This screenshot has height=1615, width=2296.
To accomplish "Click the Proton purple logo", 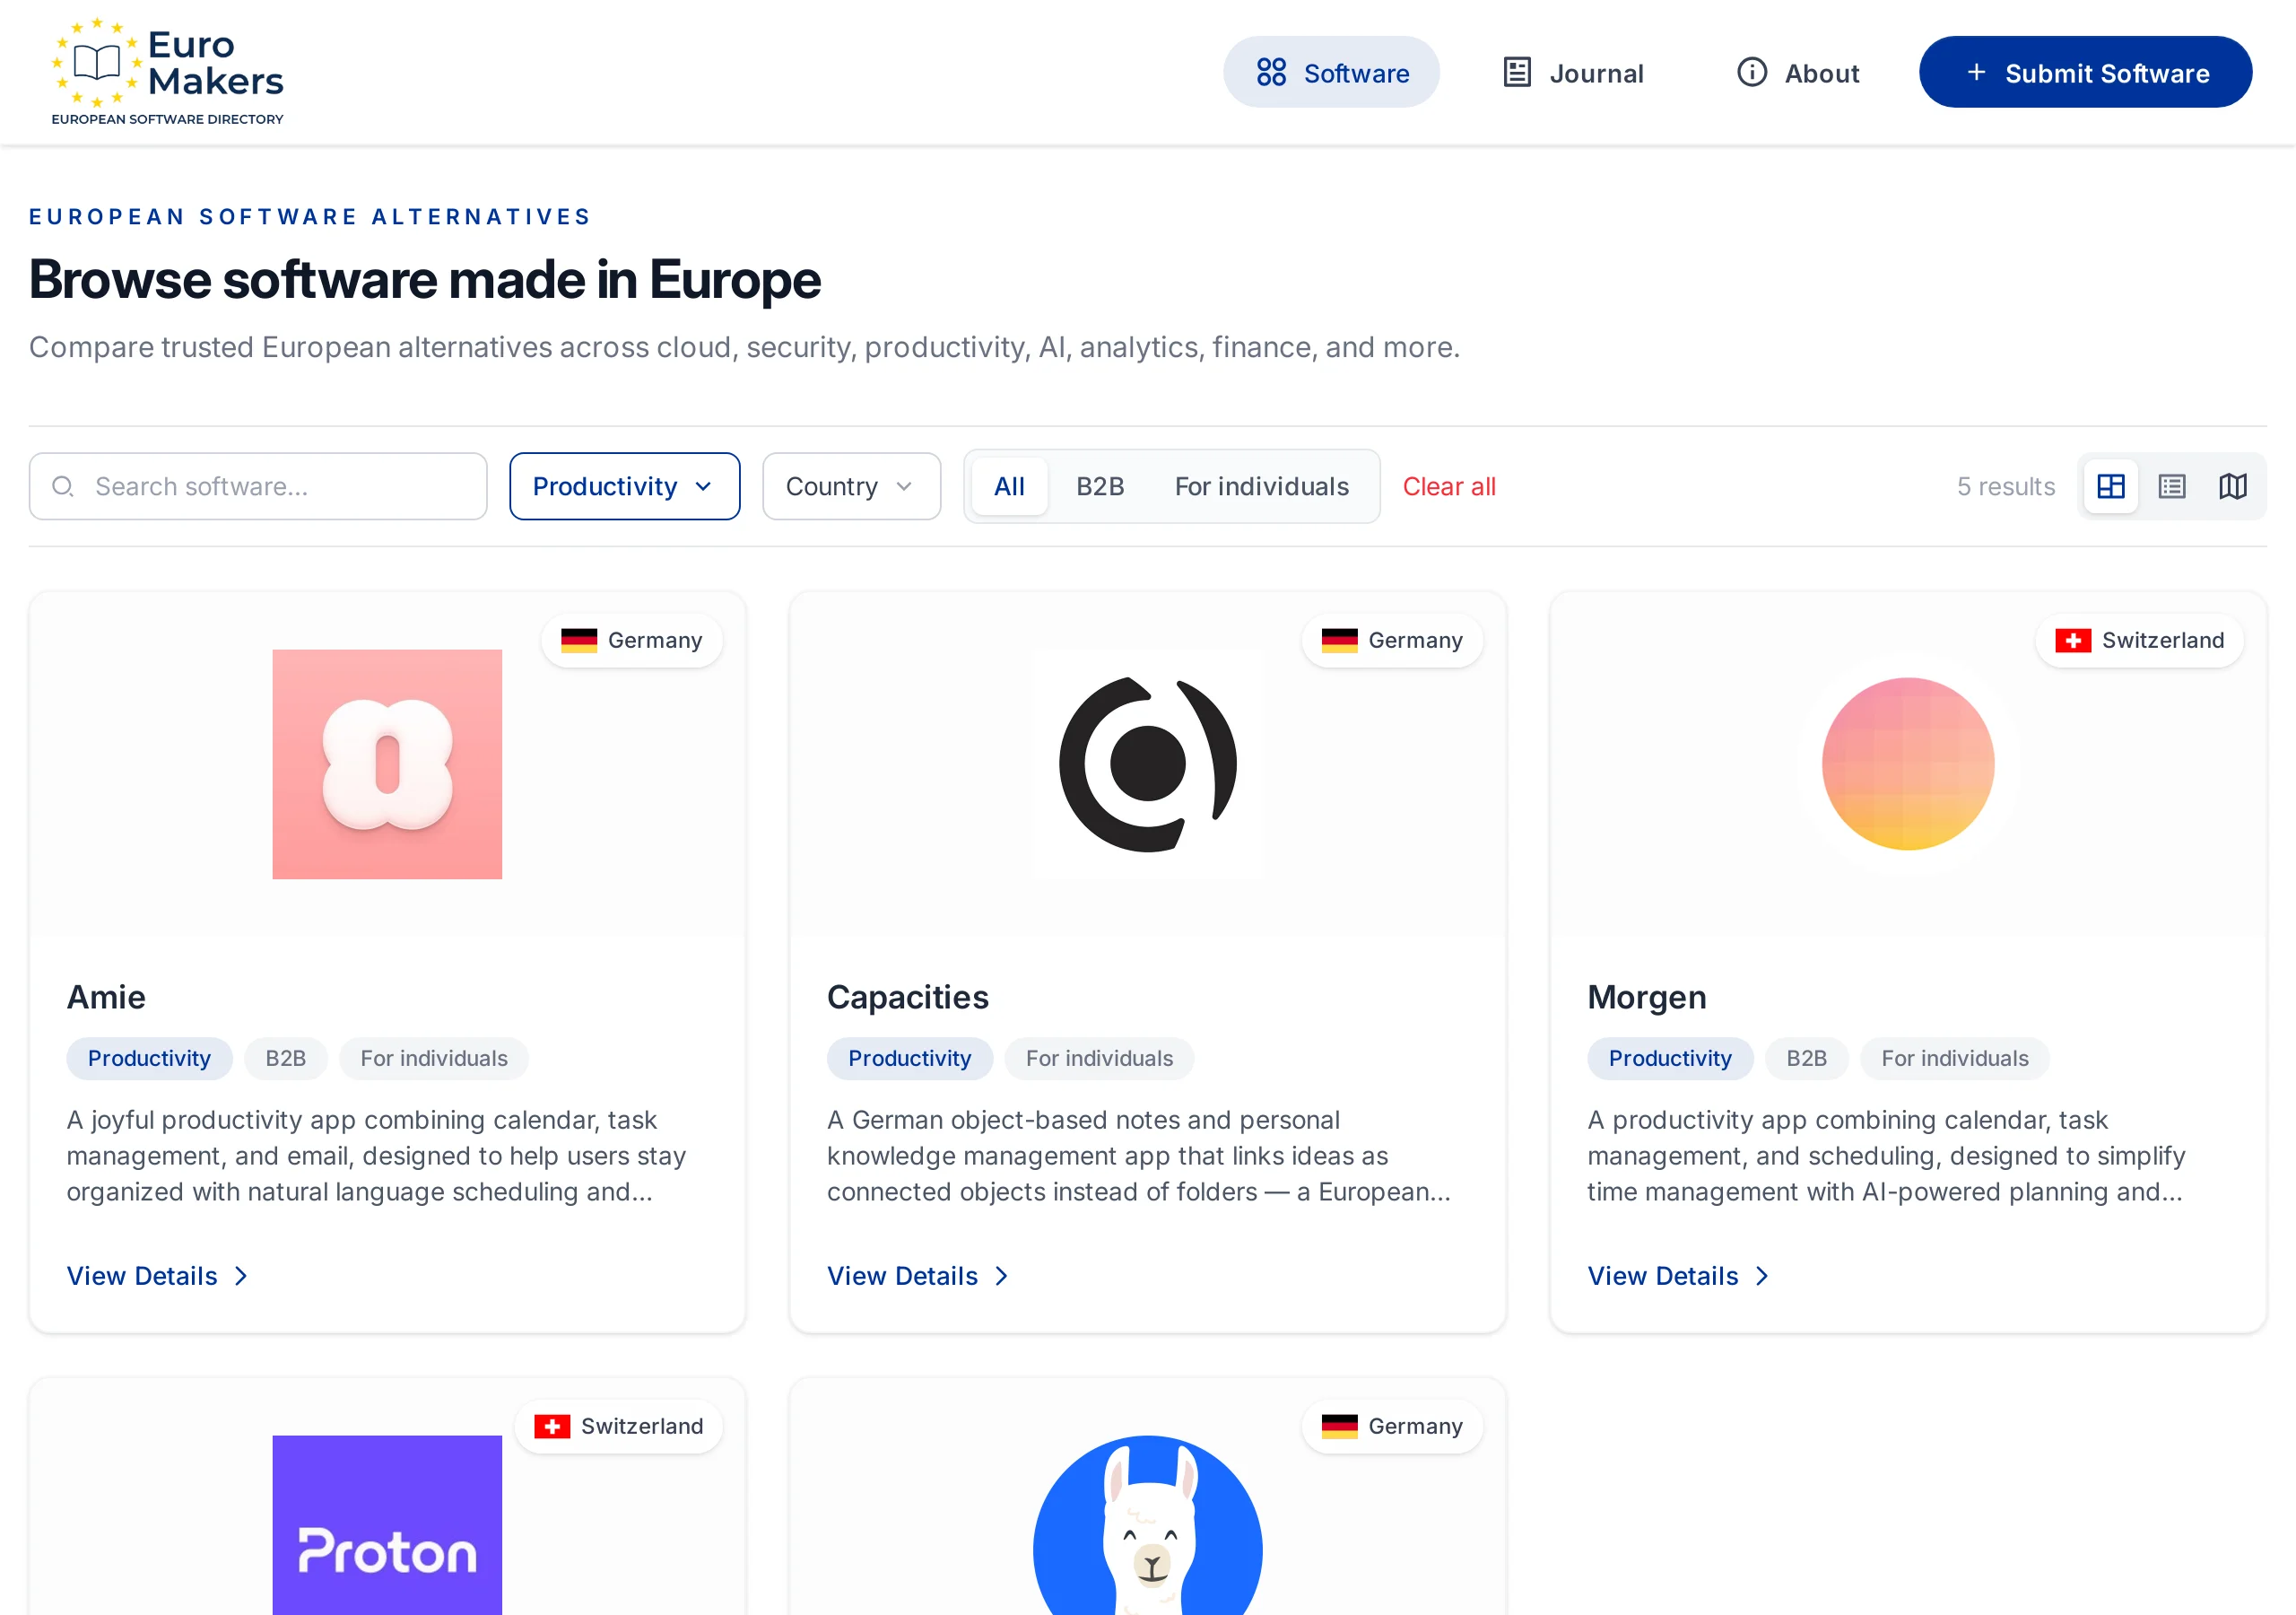I will (x=387, y=1525).
